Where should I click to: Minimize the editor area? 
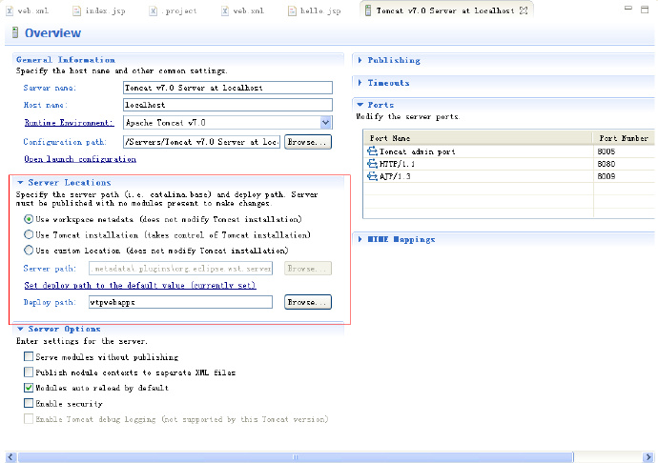[x=627, y=8]
